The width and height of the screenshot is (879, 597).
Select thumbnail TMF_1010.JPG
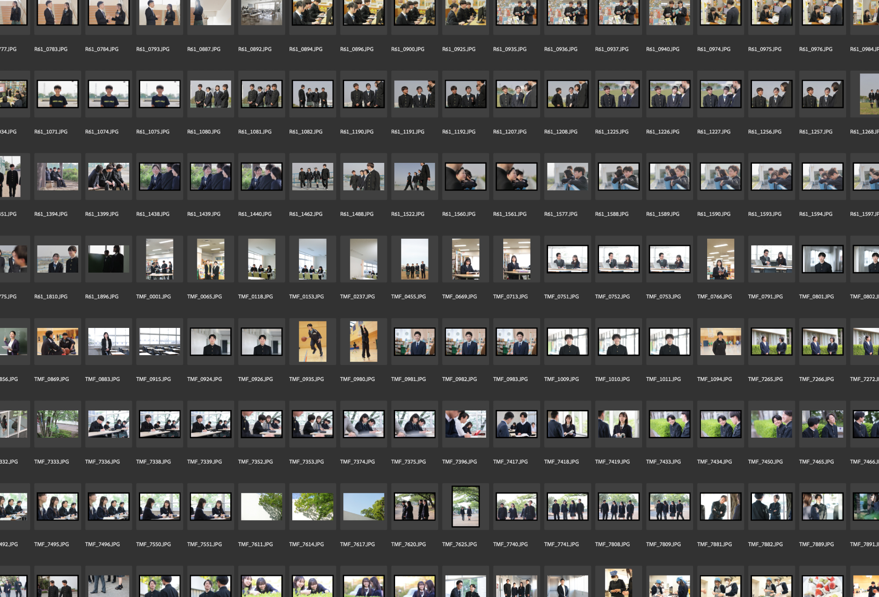[618, 342]
